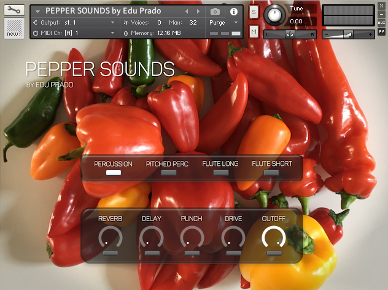The width and height of the screenshot is (388, 290).
Task: Open the instrument info icon
Action: 233,12
